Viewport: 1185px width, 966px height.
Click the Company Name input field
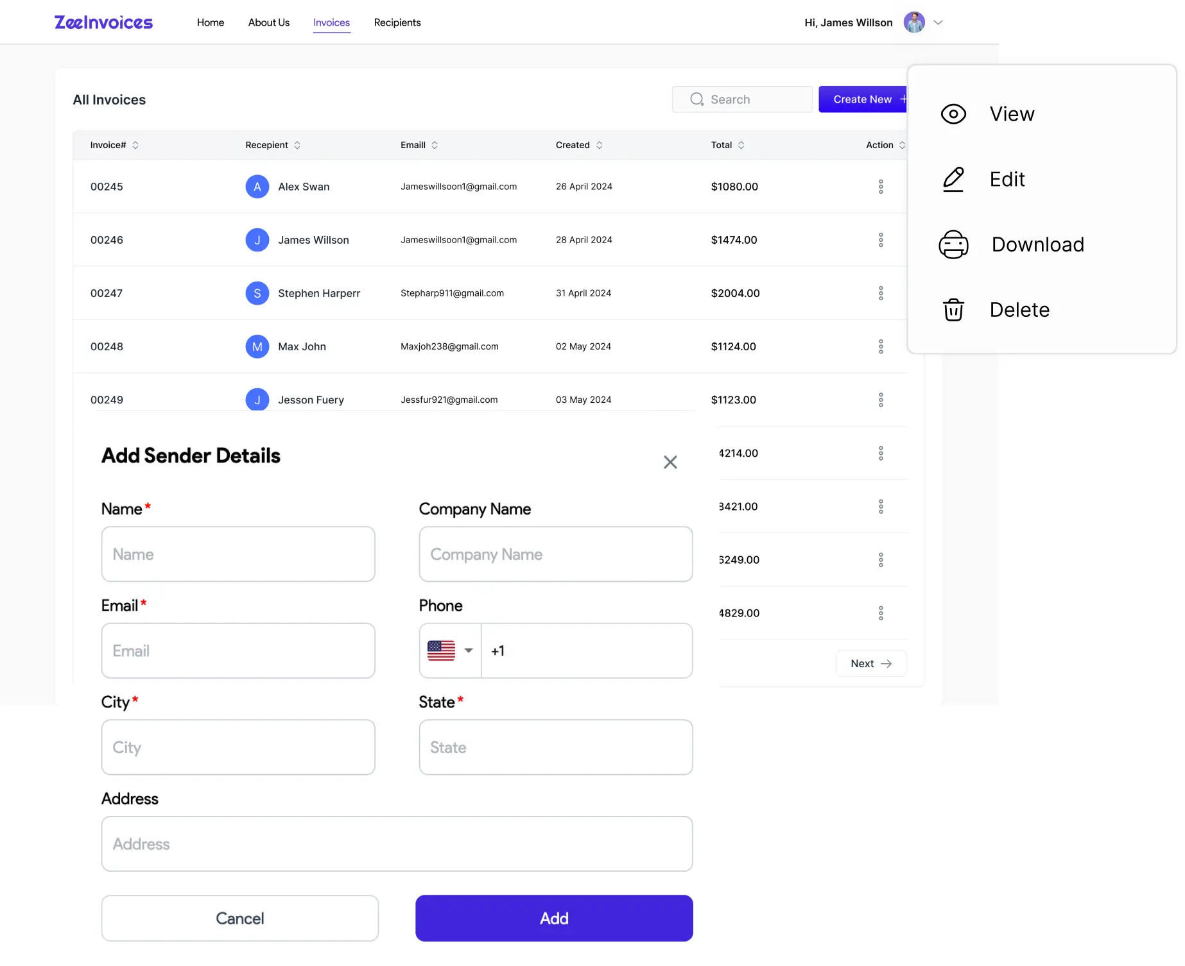click(x=556, y=554)
